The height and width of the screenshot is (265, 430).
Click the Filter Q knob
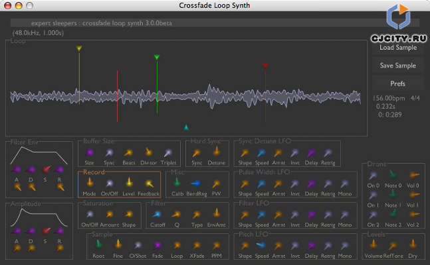(x=176, y=215)
